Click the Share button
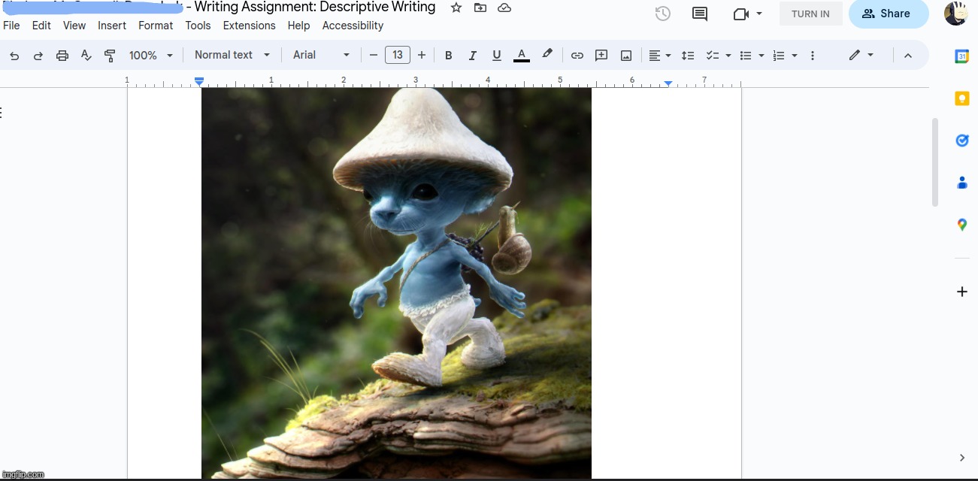 coord(888,14)
